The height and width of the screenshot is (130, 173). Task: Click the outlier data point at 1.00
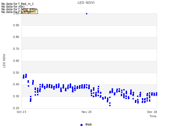pos(86,14)
